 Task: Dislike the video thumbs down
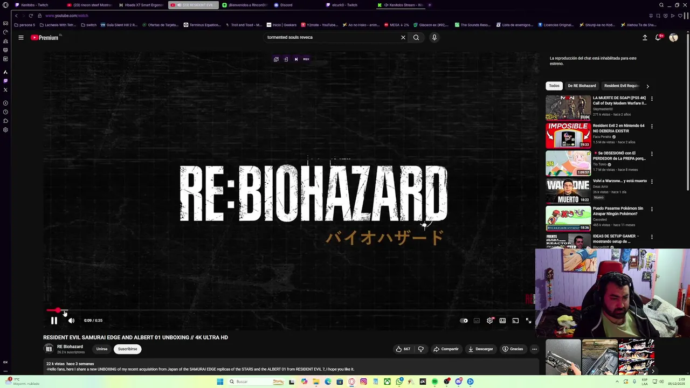[x=421, y=349]
